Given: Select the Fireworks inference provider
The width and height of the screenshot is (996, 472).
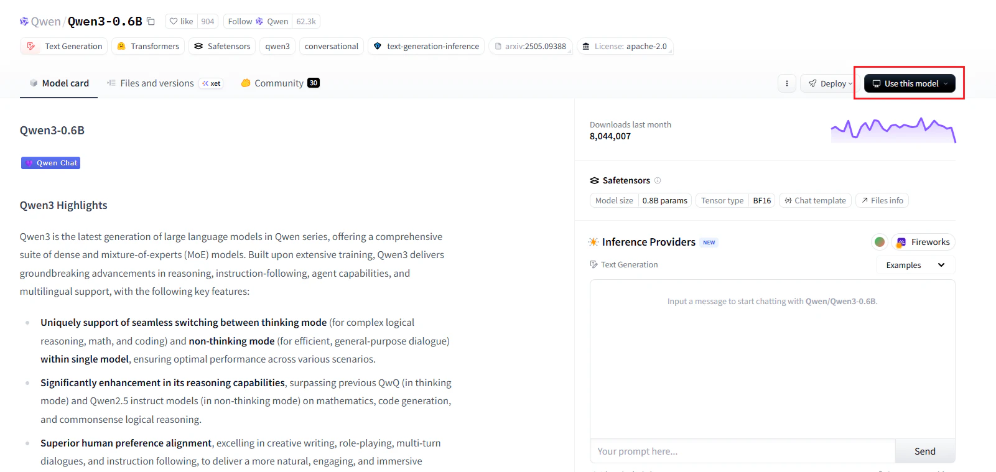Looking at the screenshot, I should 923,242.
